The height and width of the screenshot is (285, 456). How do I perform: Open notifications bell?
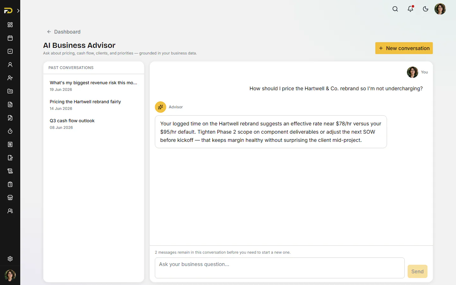coord(410,9)
